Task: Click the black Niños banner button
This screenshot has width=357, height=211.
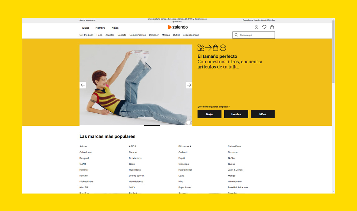Action: click(x=263, y=114)
